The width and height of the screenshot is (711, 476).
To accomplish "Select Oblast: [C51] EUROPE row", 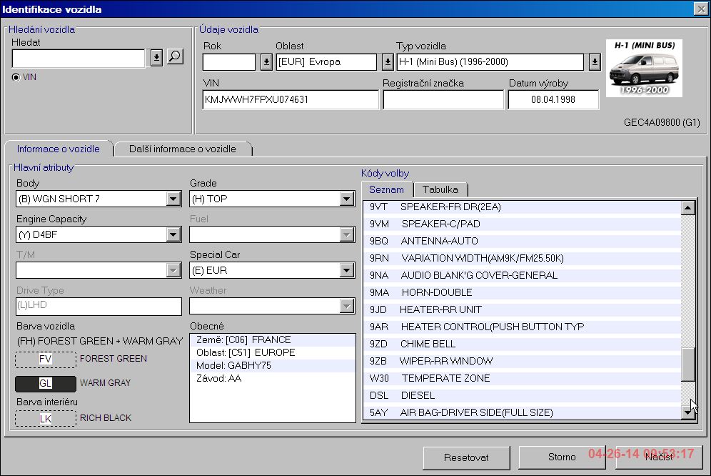I will [x=273, y=352].
